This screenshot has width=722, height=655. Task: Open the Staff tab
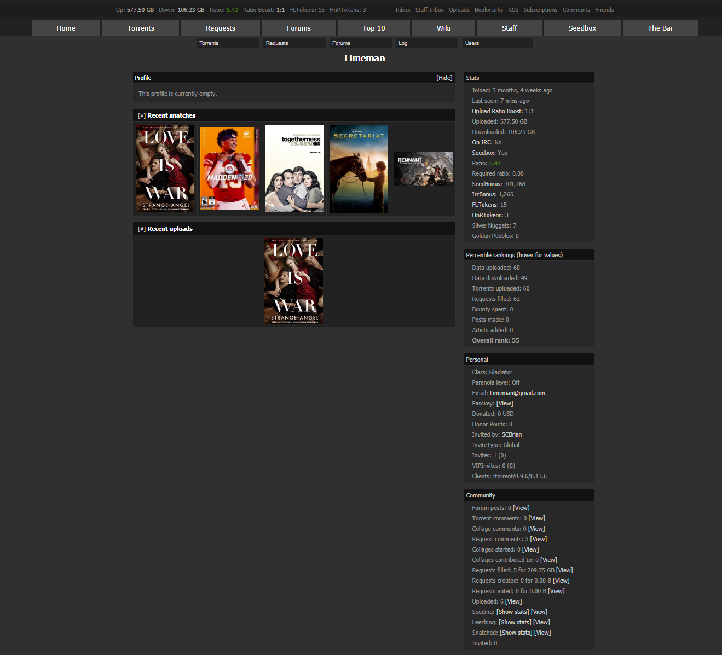tap(510, 28)
